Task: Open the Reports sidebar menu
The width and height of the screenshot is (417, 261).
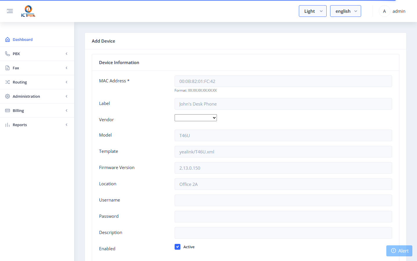Action: click(37, 125)
